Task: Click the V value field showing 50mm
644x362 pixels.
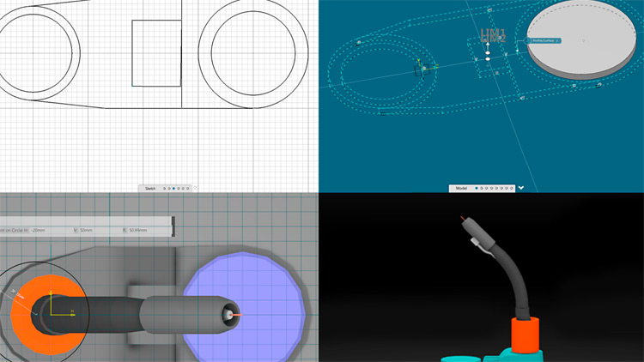Action: [88, 230]
